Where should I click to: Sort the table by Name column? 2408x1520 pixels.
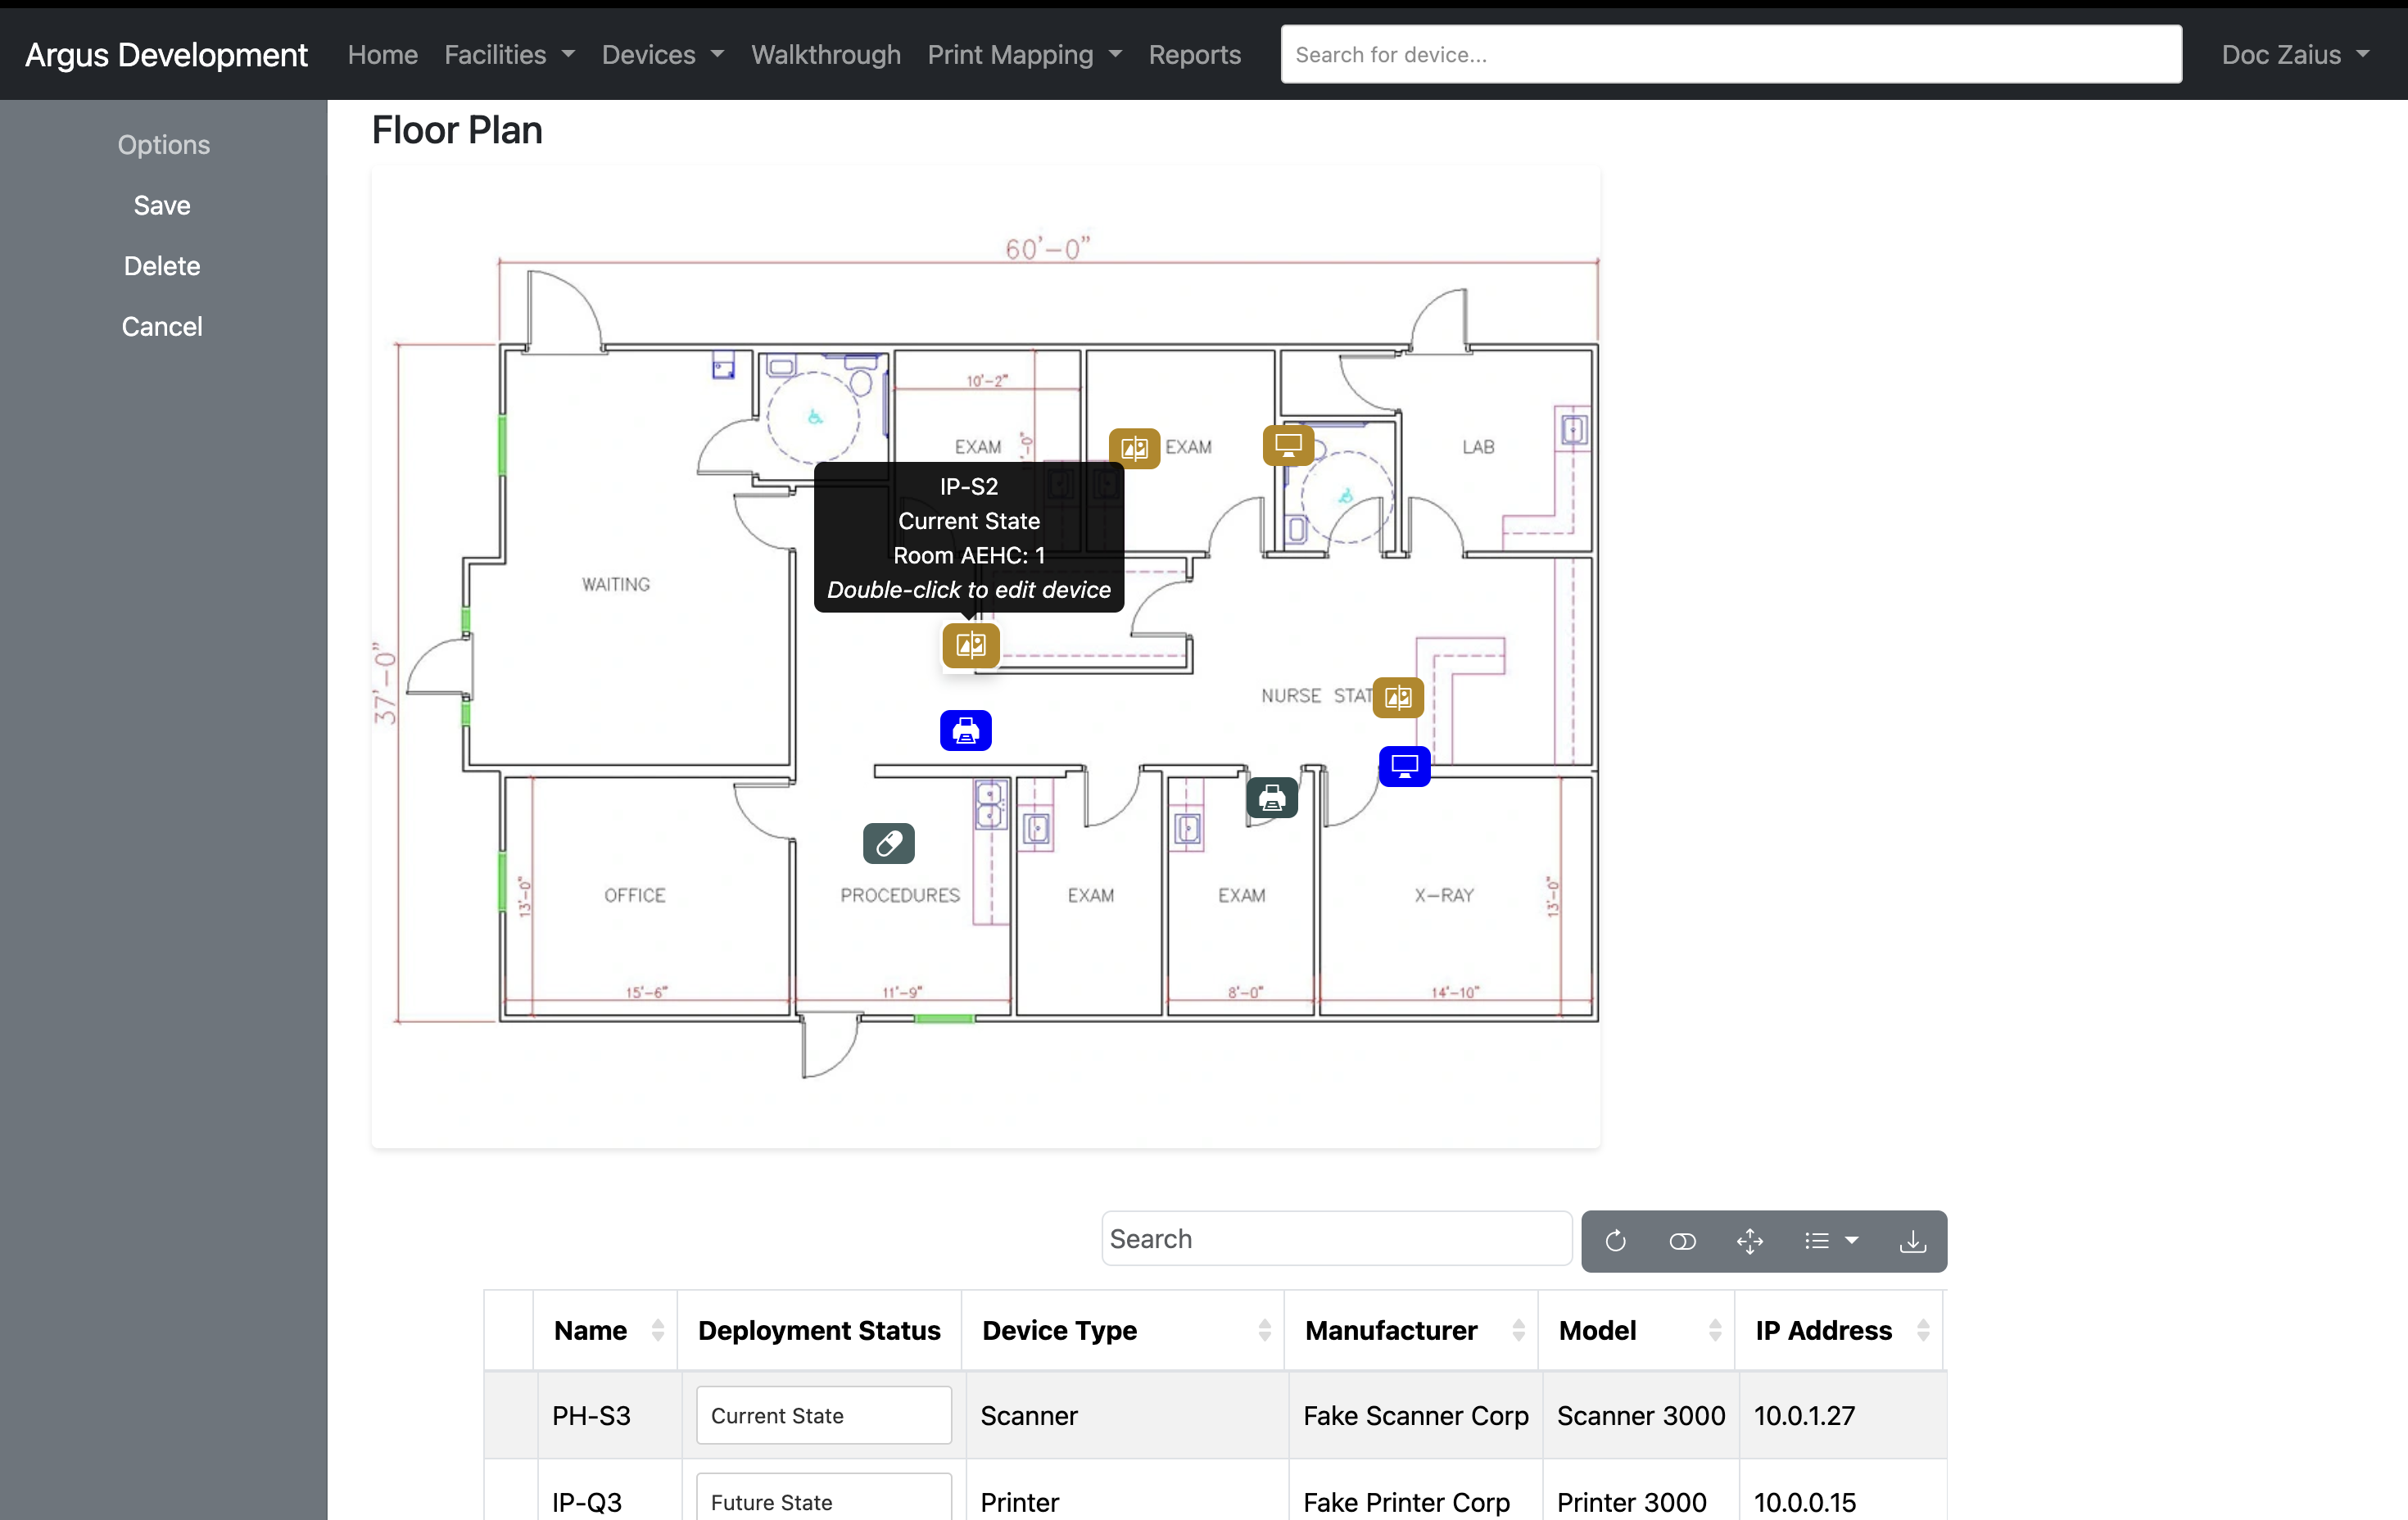point(604,1331)
